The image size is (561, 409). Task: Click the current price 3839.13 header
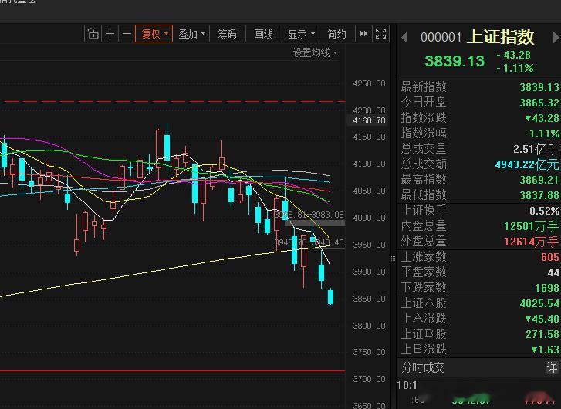tap(455, 61)
